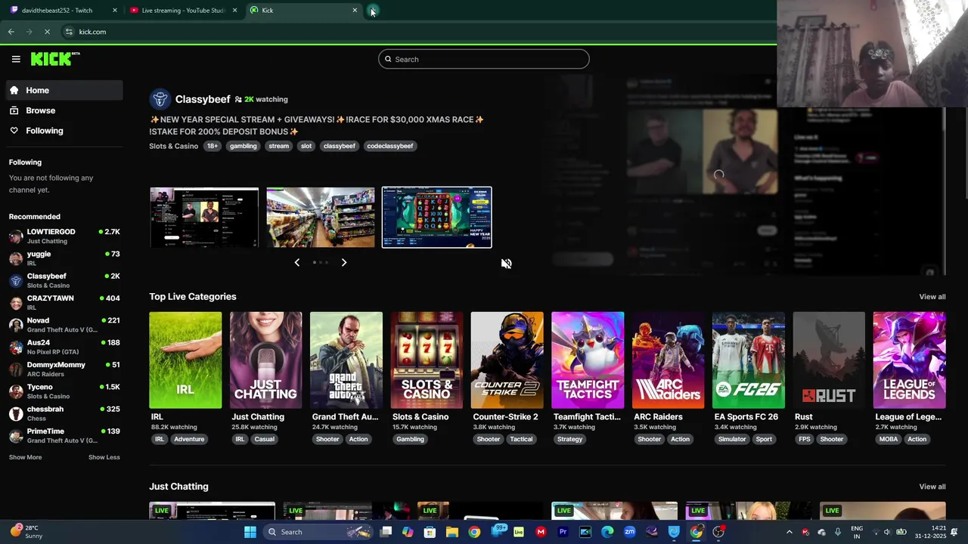This screenshot has height=544, width=968.
Task: Go to the previous featured carousel item
Action: pyautogui.click(x=296, y=262)
